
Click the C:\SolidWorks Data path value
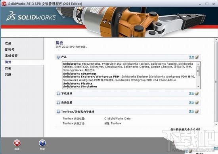[117, 119]
